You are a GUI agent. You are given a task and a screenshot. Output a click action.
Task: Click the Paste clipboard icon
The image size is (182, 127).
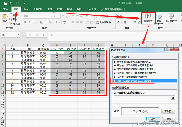pyautogui.click(x=5, y=17)
